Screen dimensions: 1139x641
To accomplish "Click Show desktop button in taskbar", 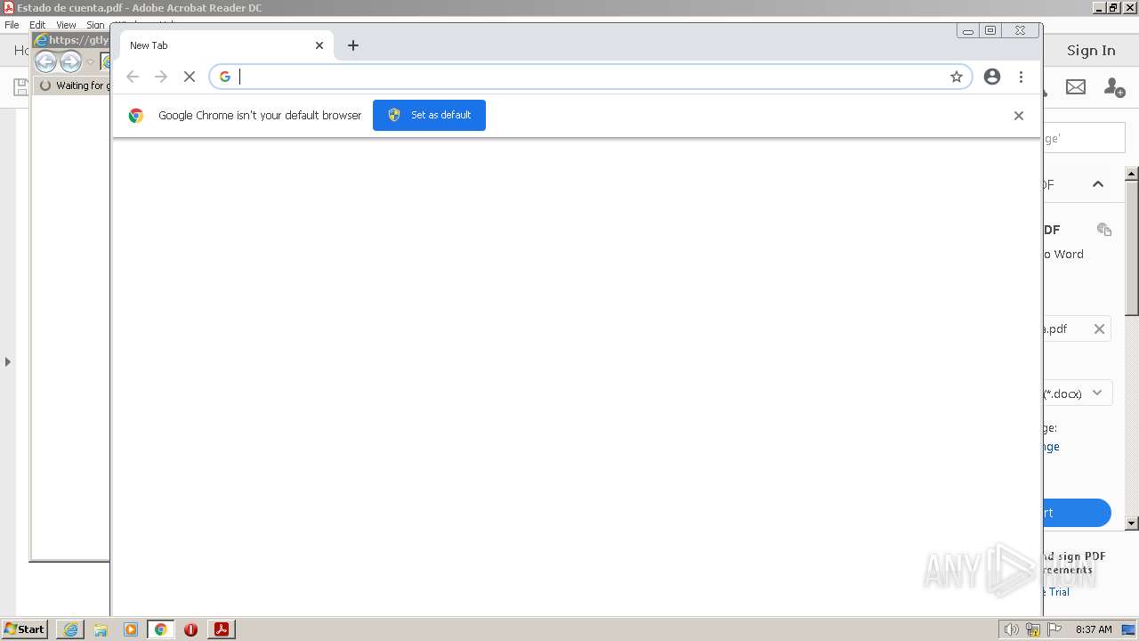I will click(x=1129, y=629).
